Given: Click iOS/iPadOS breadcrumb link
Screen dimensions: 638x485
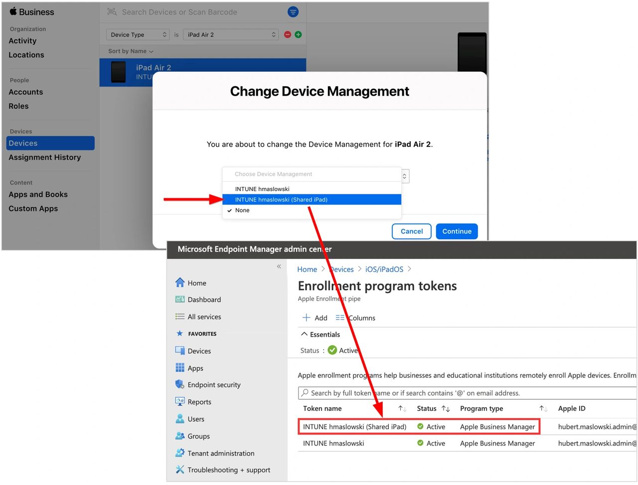Looking at the screenshot, I should pos(384,269).
